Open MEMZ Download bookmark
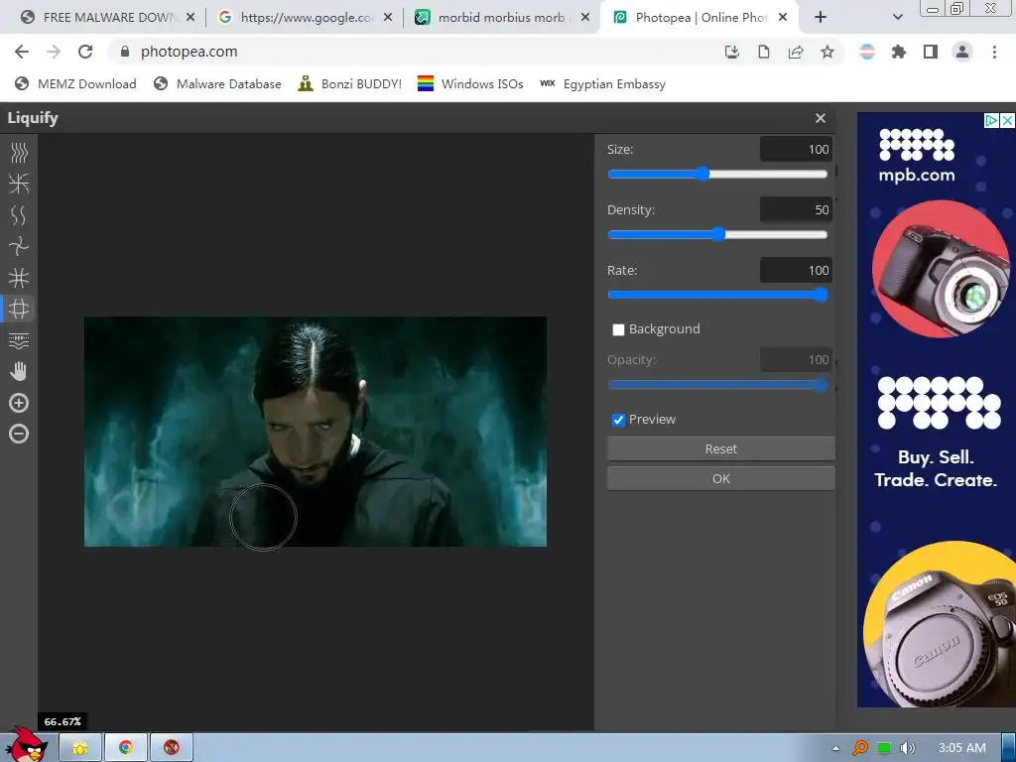 tap(75, 84)
